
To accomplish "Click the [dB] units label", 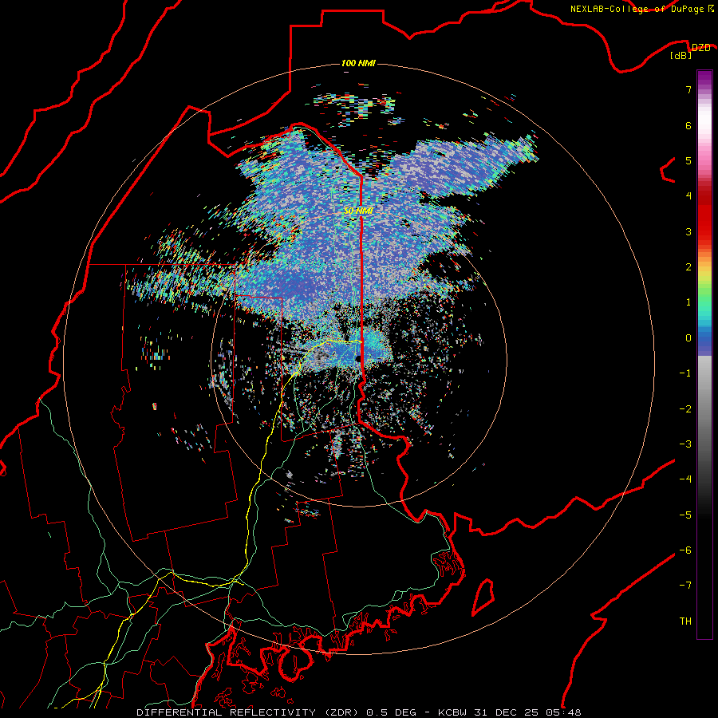I will [x=681, y=56].
